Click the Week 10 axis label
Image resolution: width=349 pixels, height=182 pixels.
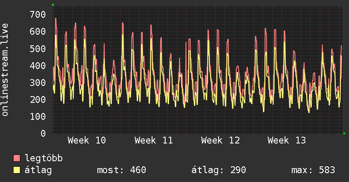[87, 141]
